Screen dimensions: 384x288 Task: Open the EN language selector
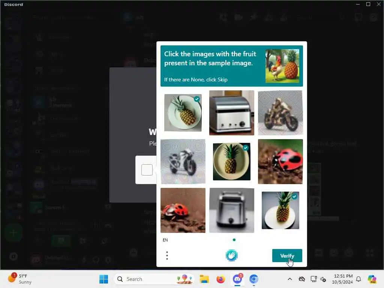165,240
